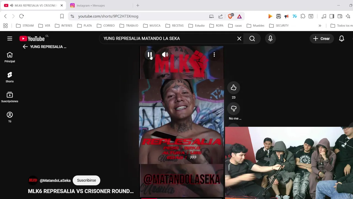
Task: Open Principal home in sidebar
Action: click(10, 57)
